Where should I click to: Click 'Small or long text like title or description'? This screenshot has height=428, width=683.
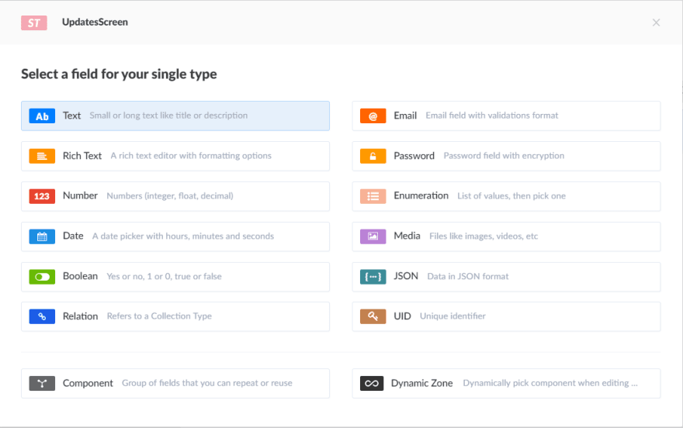tap(168, 116)
